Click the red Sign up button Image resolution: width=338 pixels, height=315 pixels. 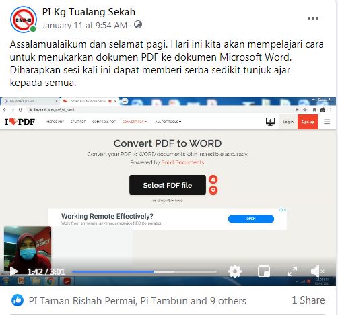[x=308, y=122]
